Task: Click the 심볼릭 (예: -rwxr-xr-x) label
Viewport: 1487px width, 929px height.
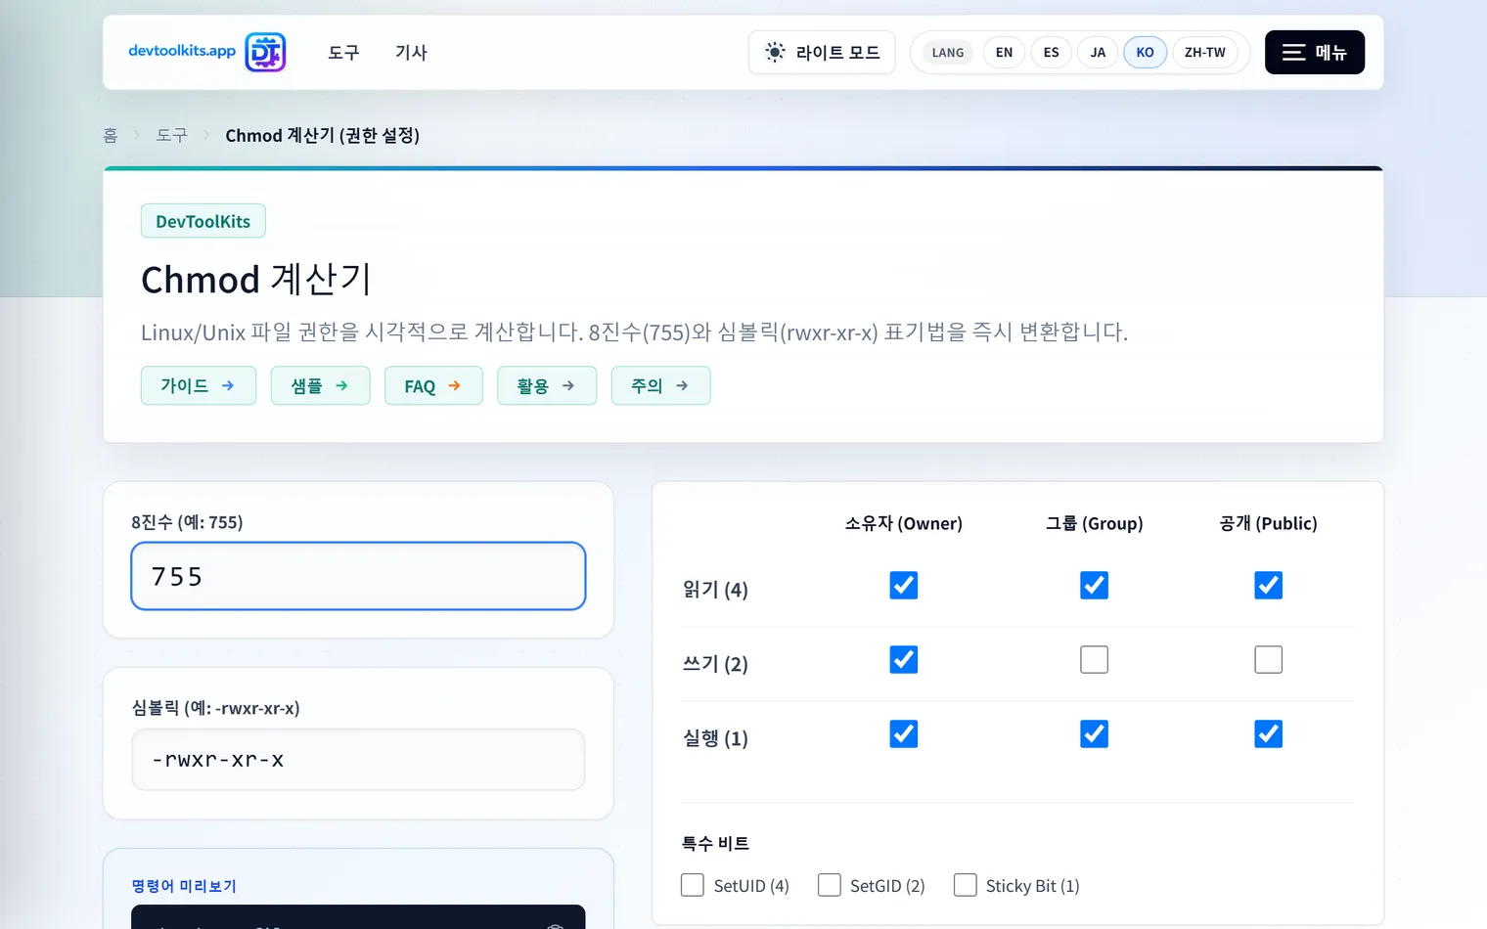Action: [x=215, y=708]
